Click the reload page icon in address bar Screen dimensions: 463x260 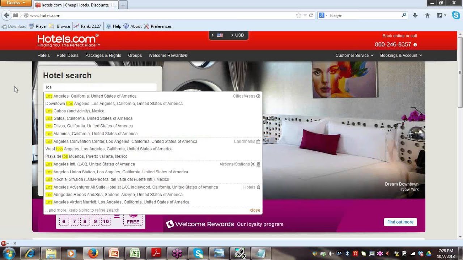coord(311,16)
